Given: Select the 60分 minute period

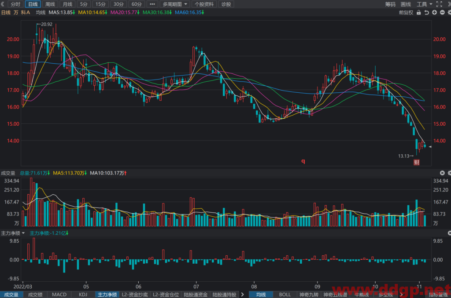Looking at the screenshot, I should coord(137,4).
